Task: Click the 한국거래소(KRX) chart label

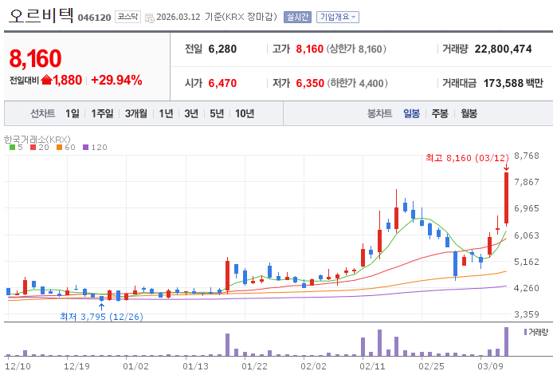Action: 37,140
